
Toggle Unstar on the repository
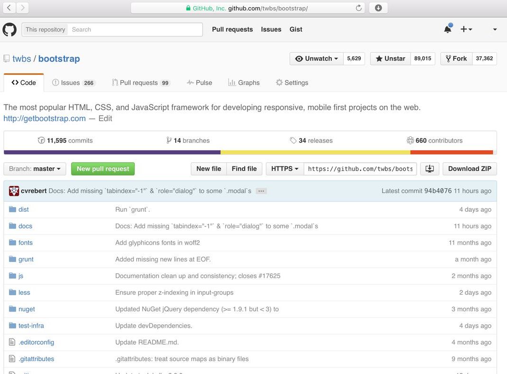391,59
